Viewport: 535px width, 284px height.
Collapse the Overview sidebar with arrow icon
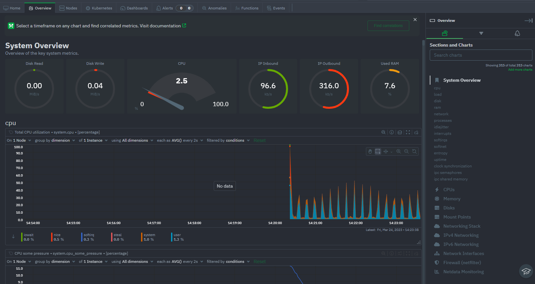[528, 21]
